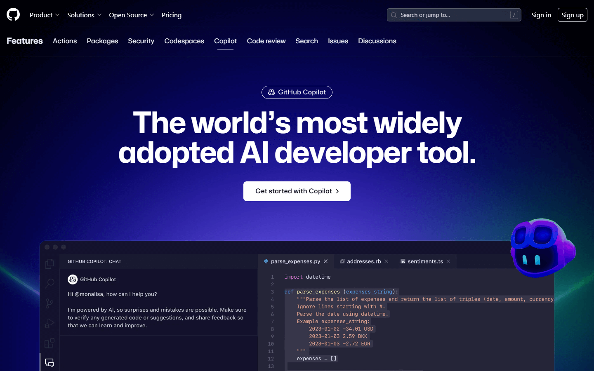
Task: Go to the Security feature tab
Action: [x=141, y=41]
